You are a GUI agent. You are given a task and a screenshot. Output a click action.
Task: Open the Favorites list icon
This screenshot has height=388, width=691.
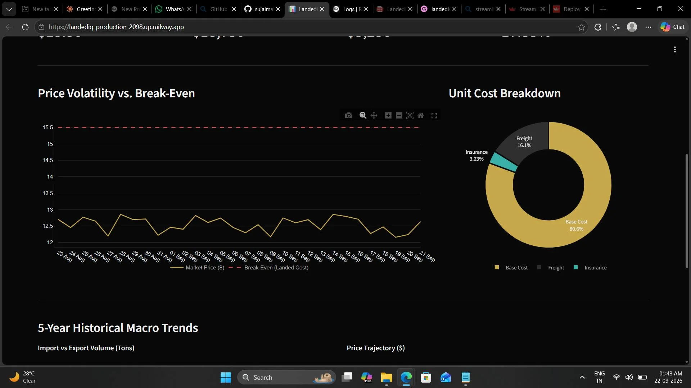(616, 27)
